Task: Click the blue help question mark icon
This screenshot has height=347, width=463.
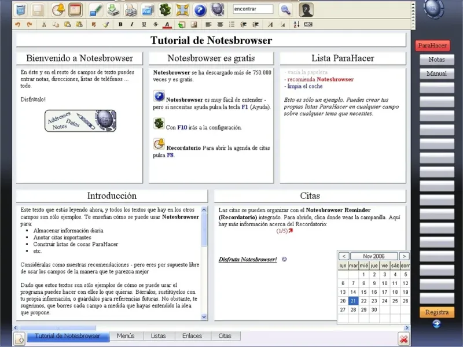Action: [x=200, y=10]
